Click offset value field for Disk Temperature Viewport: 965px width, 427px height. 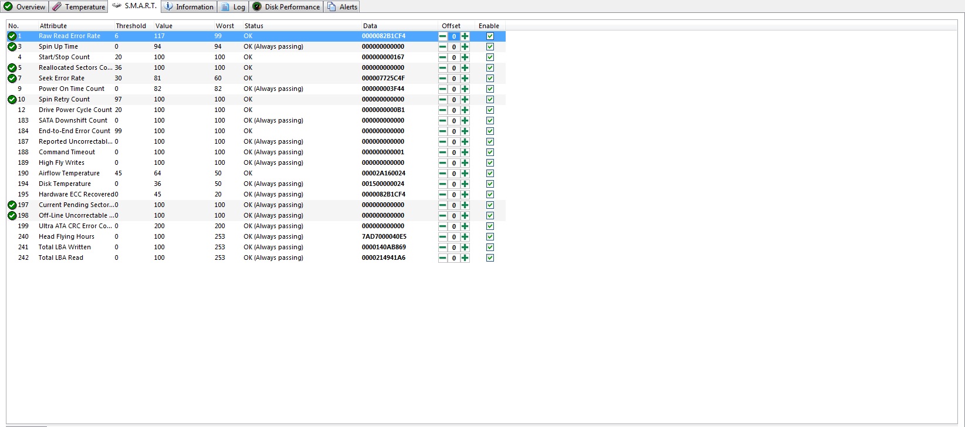tap(454, 184)
